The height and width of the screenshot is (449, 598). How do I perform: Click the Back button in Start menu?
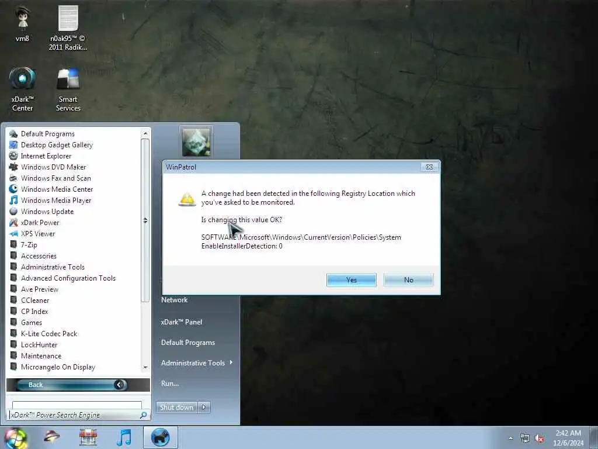tap(72, 385)
